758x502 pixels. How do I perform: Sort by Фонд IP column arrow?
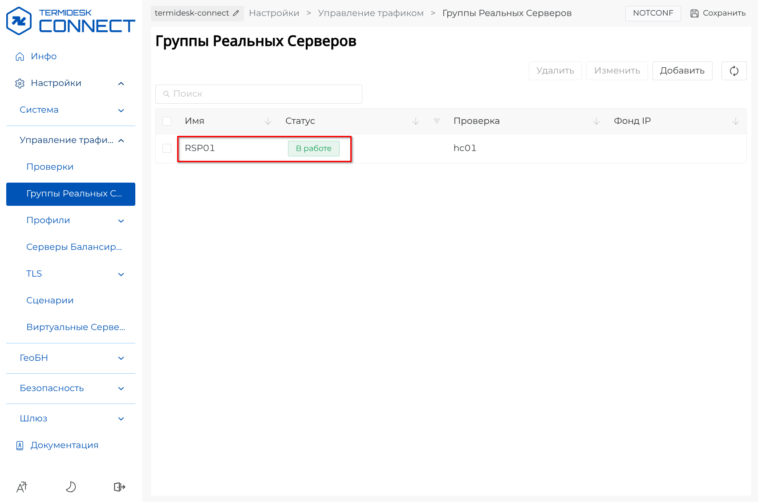pos(736,121)
